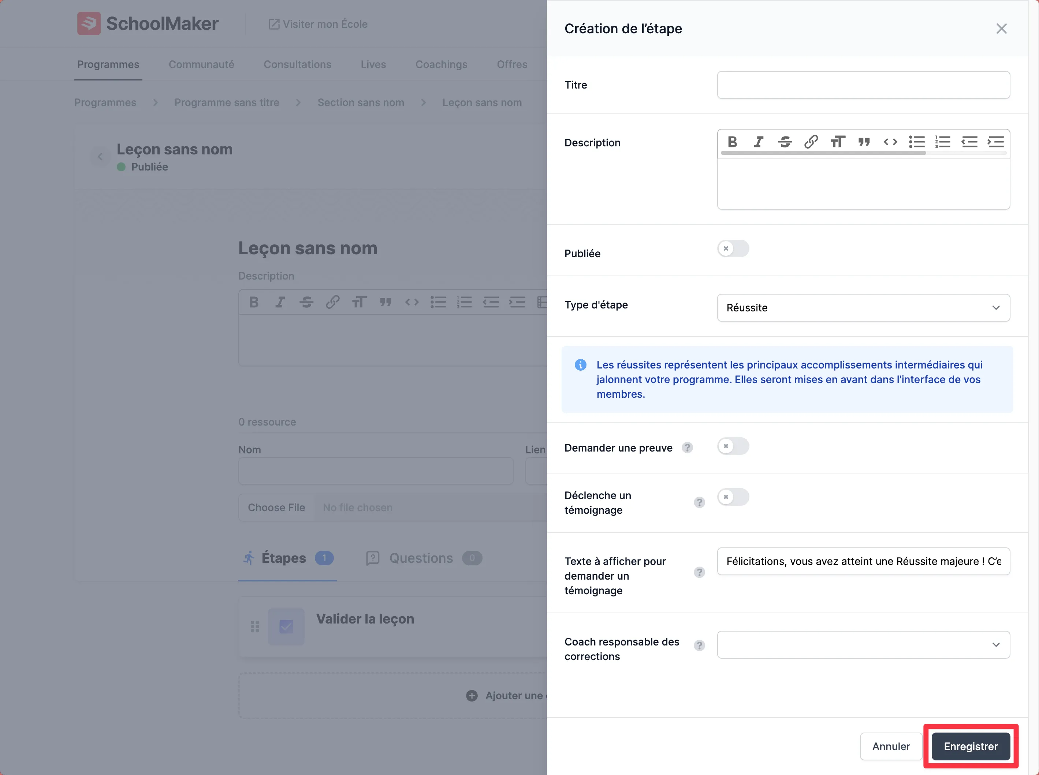
Task: Open Consultations tab
Action: point(298,64)
